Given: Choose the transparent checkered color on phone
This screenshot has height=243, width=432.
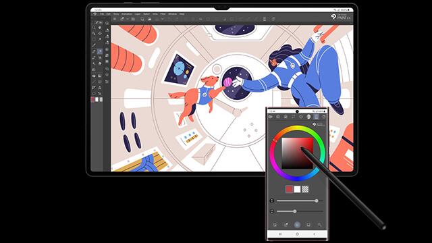Looking at the screenshot, I should (x=305, y=189).
